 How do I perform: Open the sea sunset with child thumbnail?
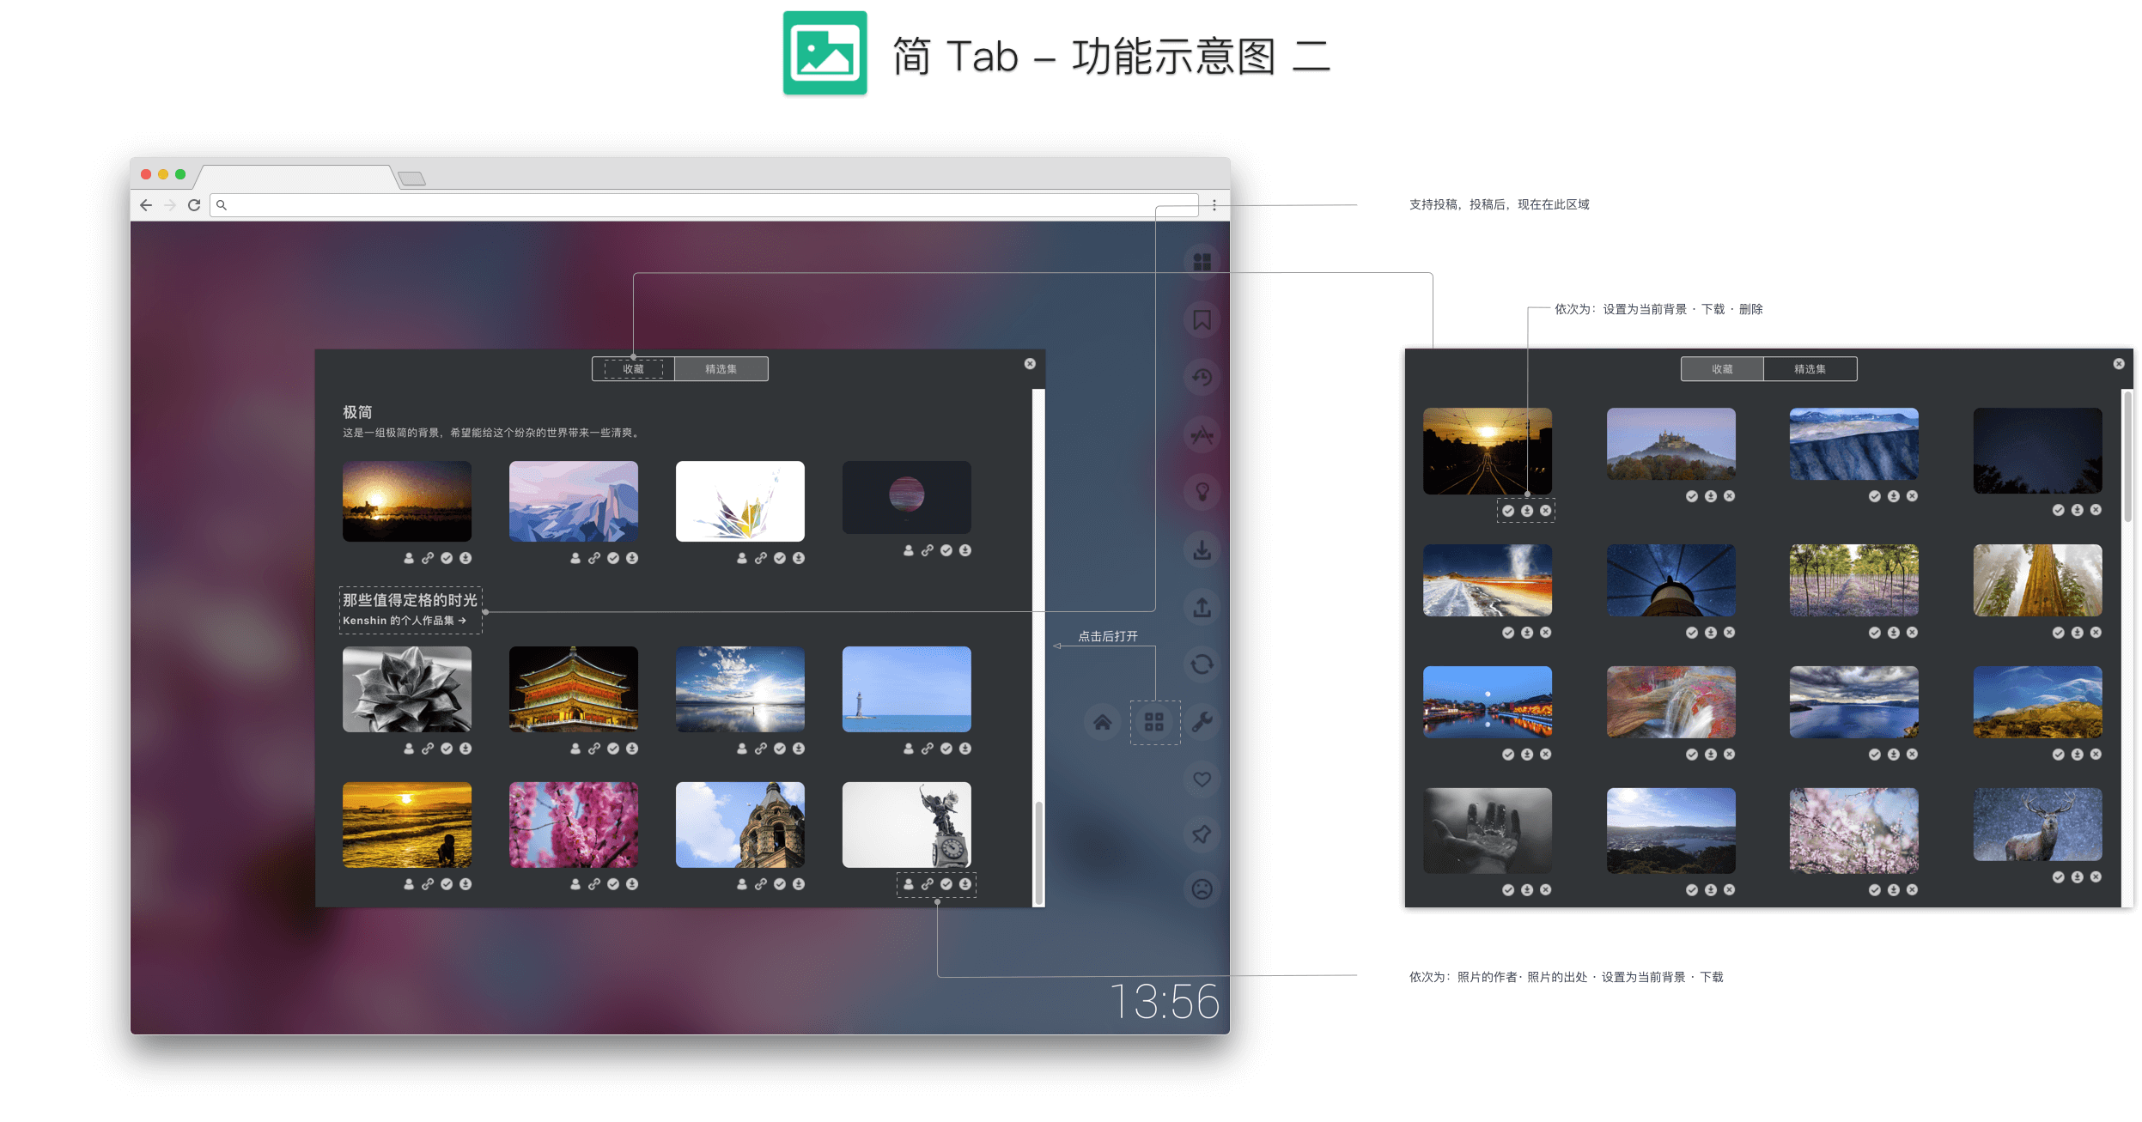click(x=407, y=825)
